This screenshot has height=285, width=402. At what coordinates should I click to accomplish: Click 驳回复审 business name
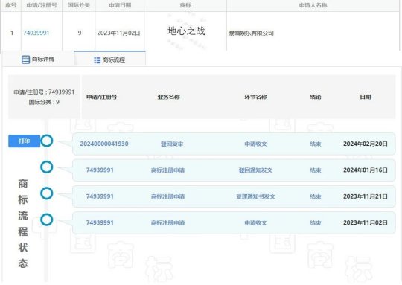[172, 144]
